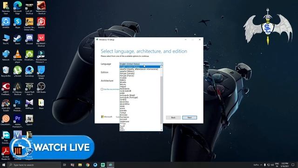
Task: Pick Nederlands from the language list
Action: click(124, 89)
